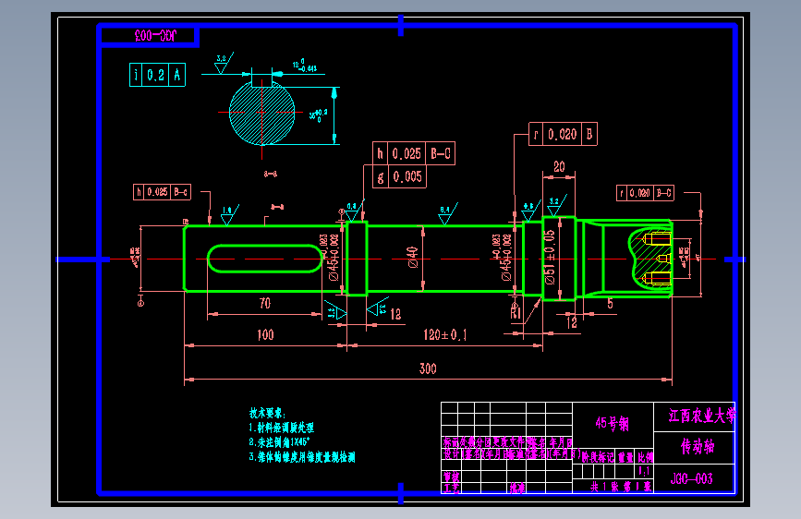Viewport: 801px width, 519px height.
Task: Select the hatched circular cross-section view
Action: (x=262, y=113)
